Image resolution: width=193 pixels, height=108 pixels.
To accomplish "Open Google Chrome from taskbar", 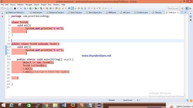I will [46, 105].
